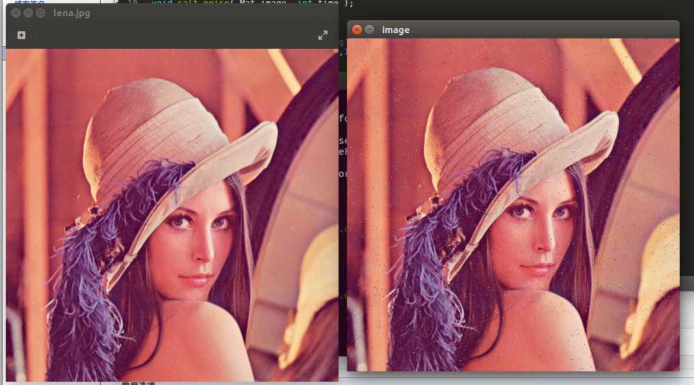Maximize the lena.jpg viewer window
The width and height of the screenshot is (694, 385).
point(40,13)
